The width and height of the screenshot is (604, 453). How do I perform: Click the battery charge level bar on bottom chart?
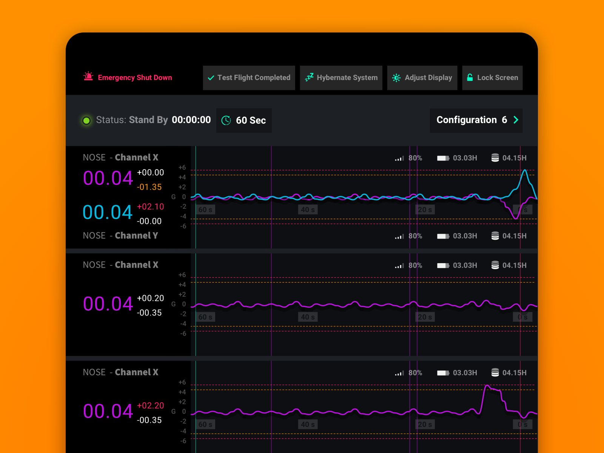tap(442, 373)
